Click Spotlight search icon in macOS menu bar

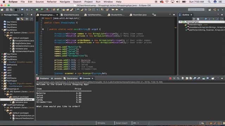coord(209,2)
